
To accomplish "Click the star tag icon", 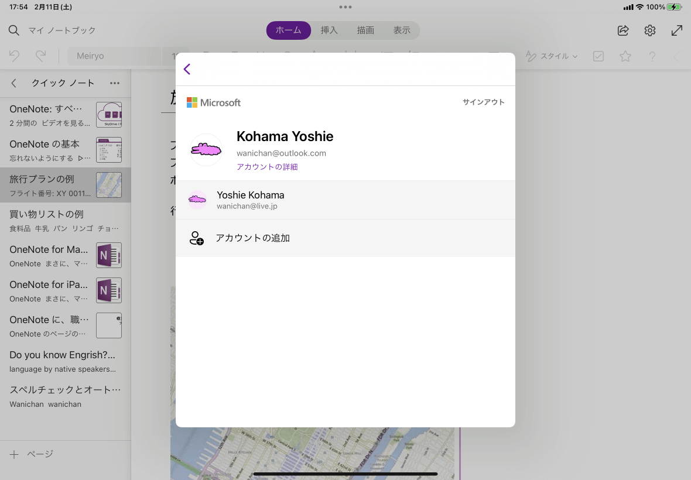I will (x=625, y=56).
